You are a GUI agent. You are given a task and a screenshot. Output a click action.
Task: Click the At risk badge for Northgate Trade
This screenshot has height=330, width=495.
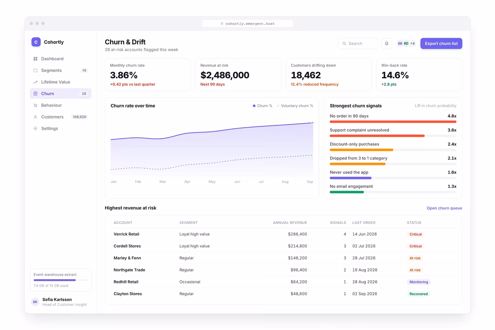(415, 270)
